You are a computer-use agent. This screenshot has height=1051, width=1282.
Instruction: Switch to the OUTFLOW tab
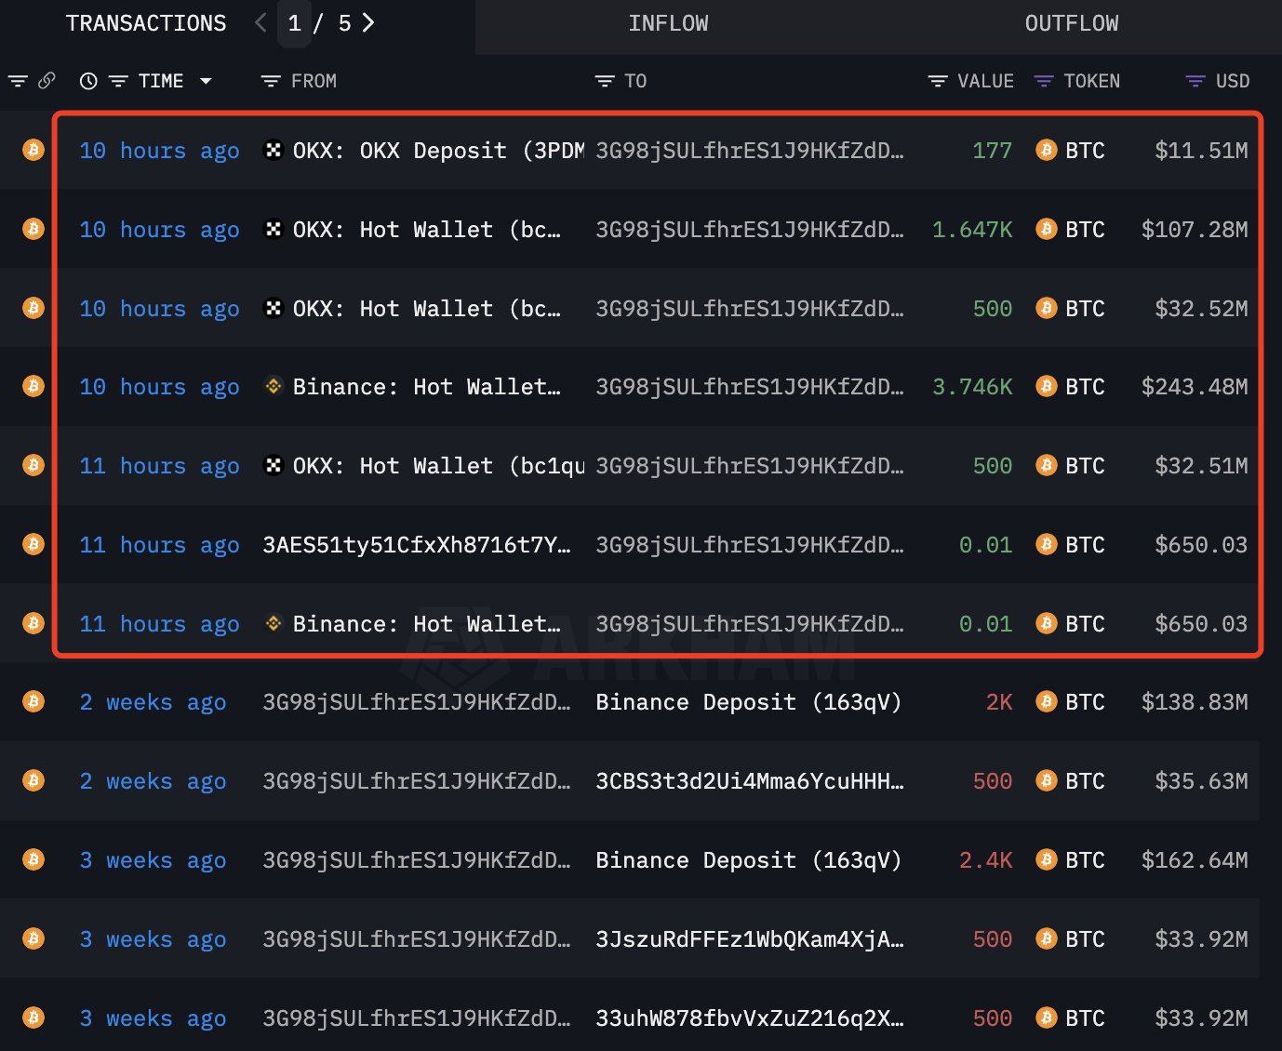point(1072,23)
